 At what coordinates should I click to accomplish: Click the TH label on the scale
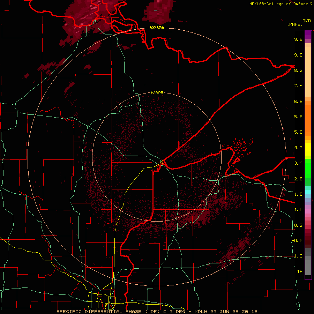pos(300,271)
